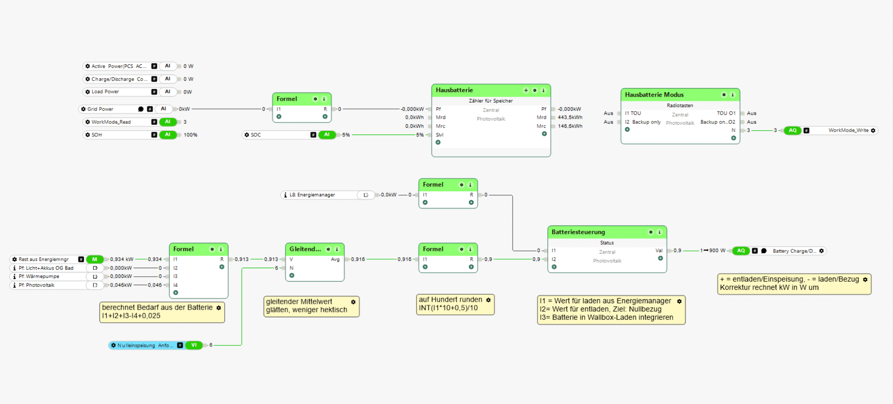Expand outputs via plus below Mrc output in Hausbatterie
The image size is (893, 404).
(544, 134)
